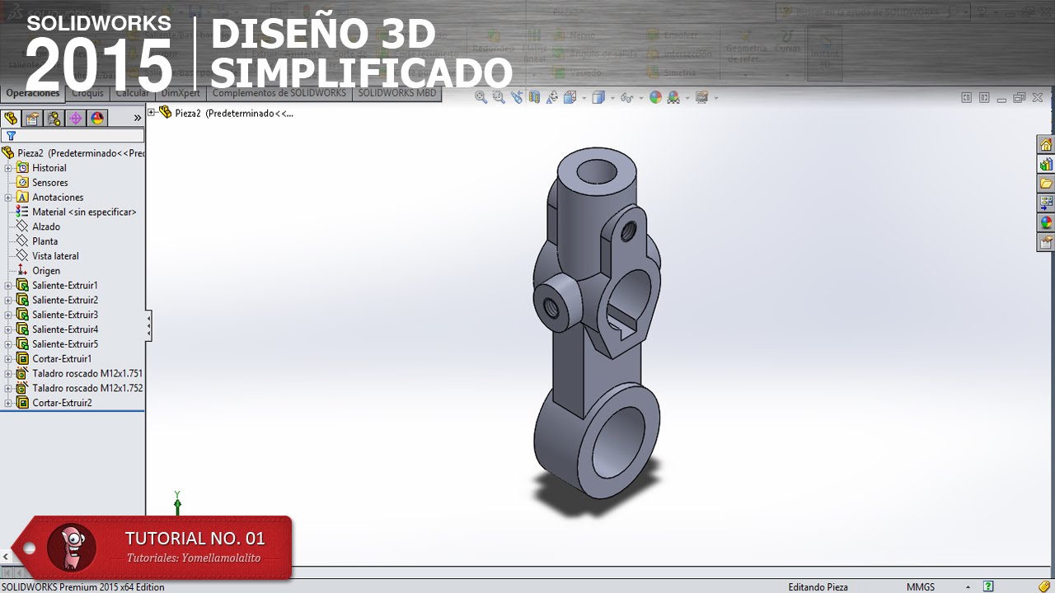This screenshot has height=593, width=1055.
Task: Select Material <sin especificar> in the tree
Action: pos(84,212)
